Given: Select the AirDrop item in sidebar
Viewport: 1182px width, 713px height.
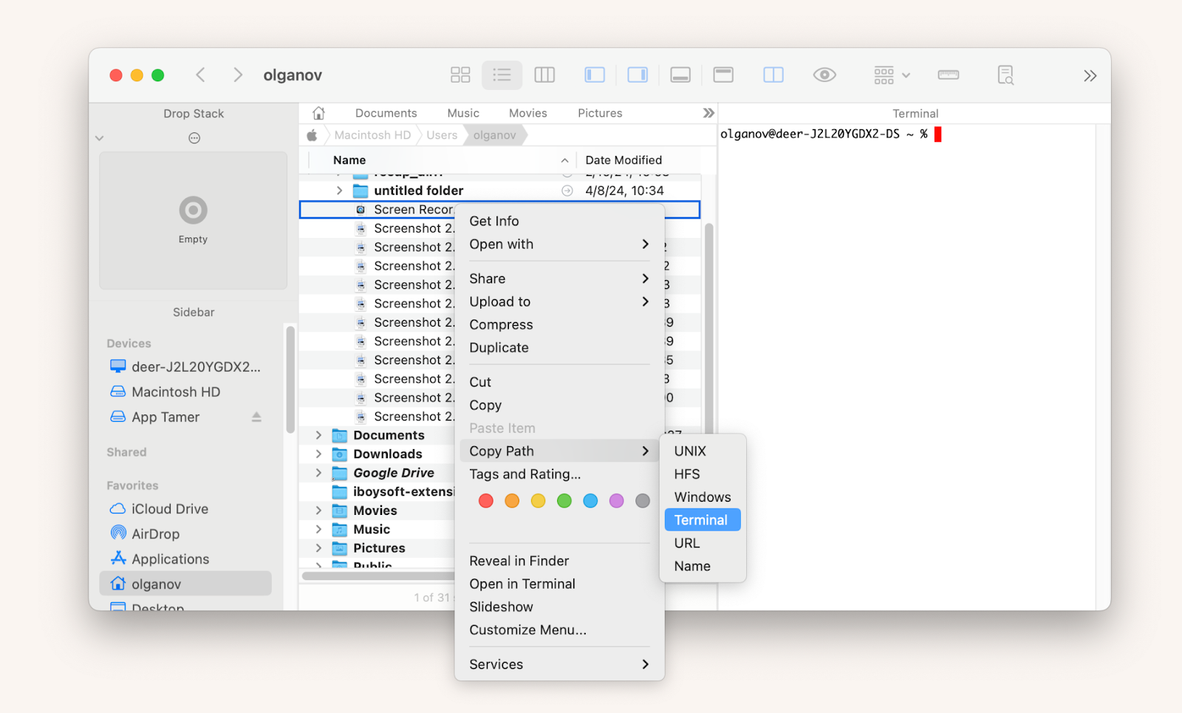Looking at the screenshot, I should [154, 533].
